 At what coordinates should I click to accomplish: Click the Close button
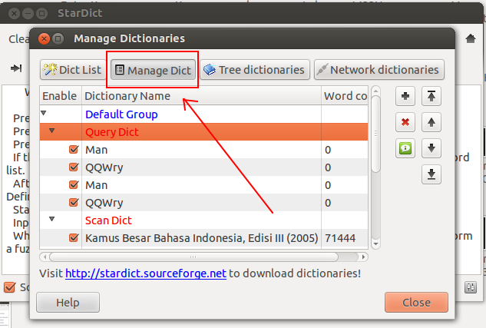click(x=416, y=303)
